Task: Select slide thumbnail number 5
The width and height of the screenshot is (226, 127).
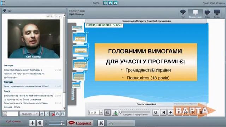Action: pos(81,50)
